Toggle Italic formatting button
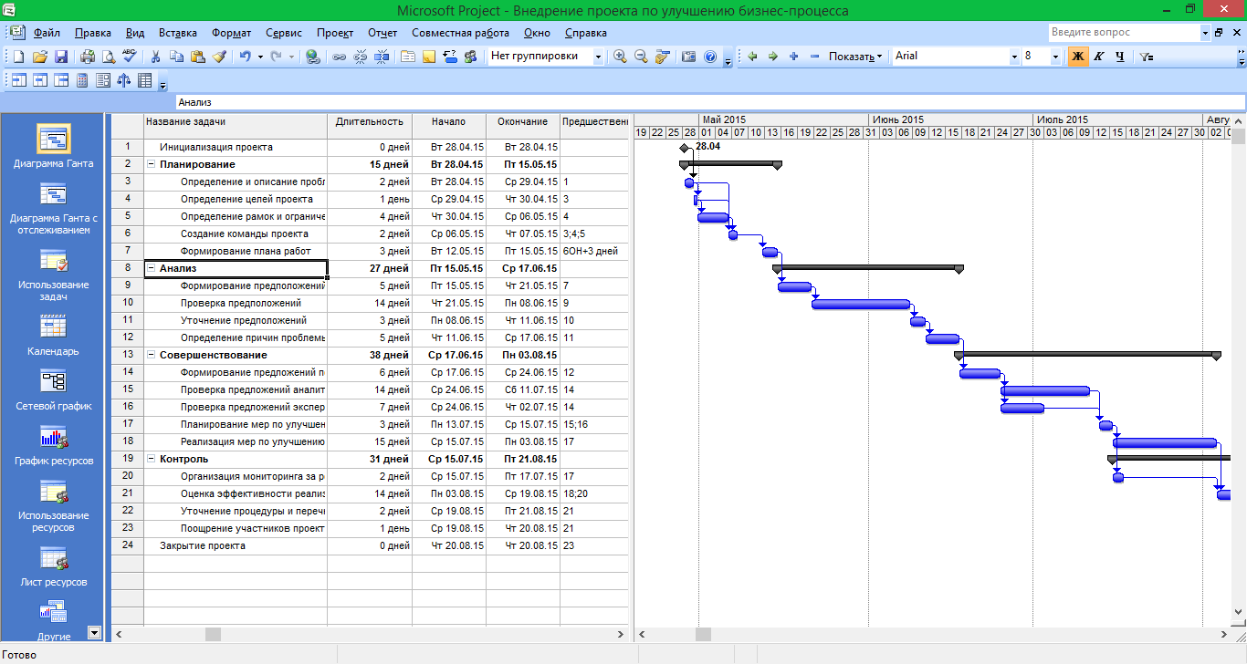The width and height of the screenshot is (1247, 664). pos(1099,57)
